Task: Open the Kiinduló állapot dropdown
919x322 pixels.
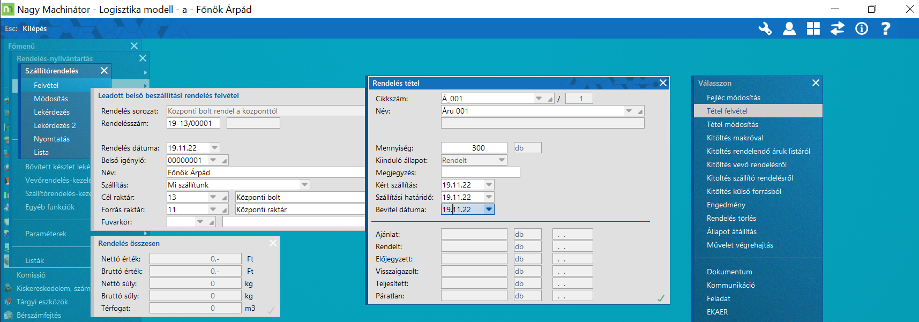Action: tap(502, 160)
